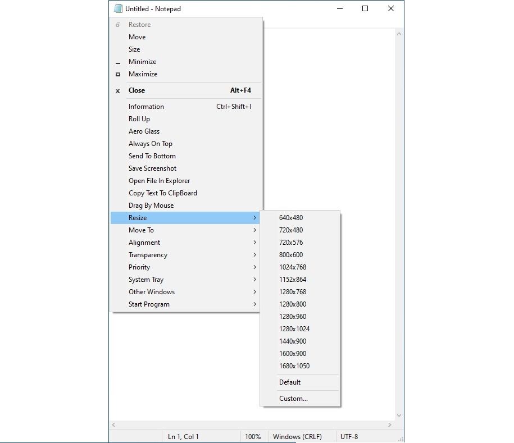Select Close Alt+F4 in the menu
This screenshot has height=443, width=514.
coord(186,90)
